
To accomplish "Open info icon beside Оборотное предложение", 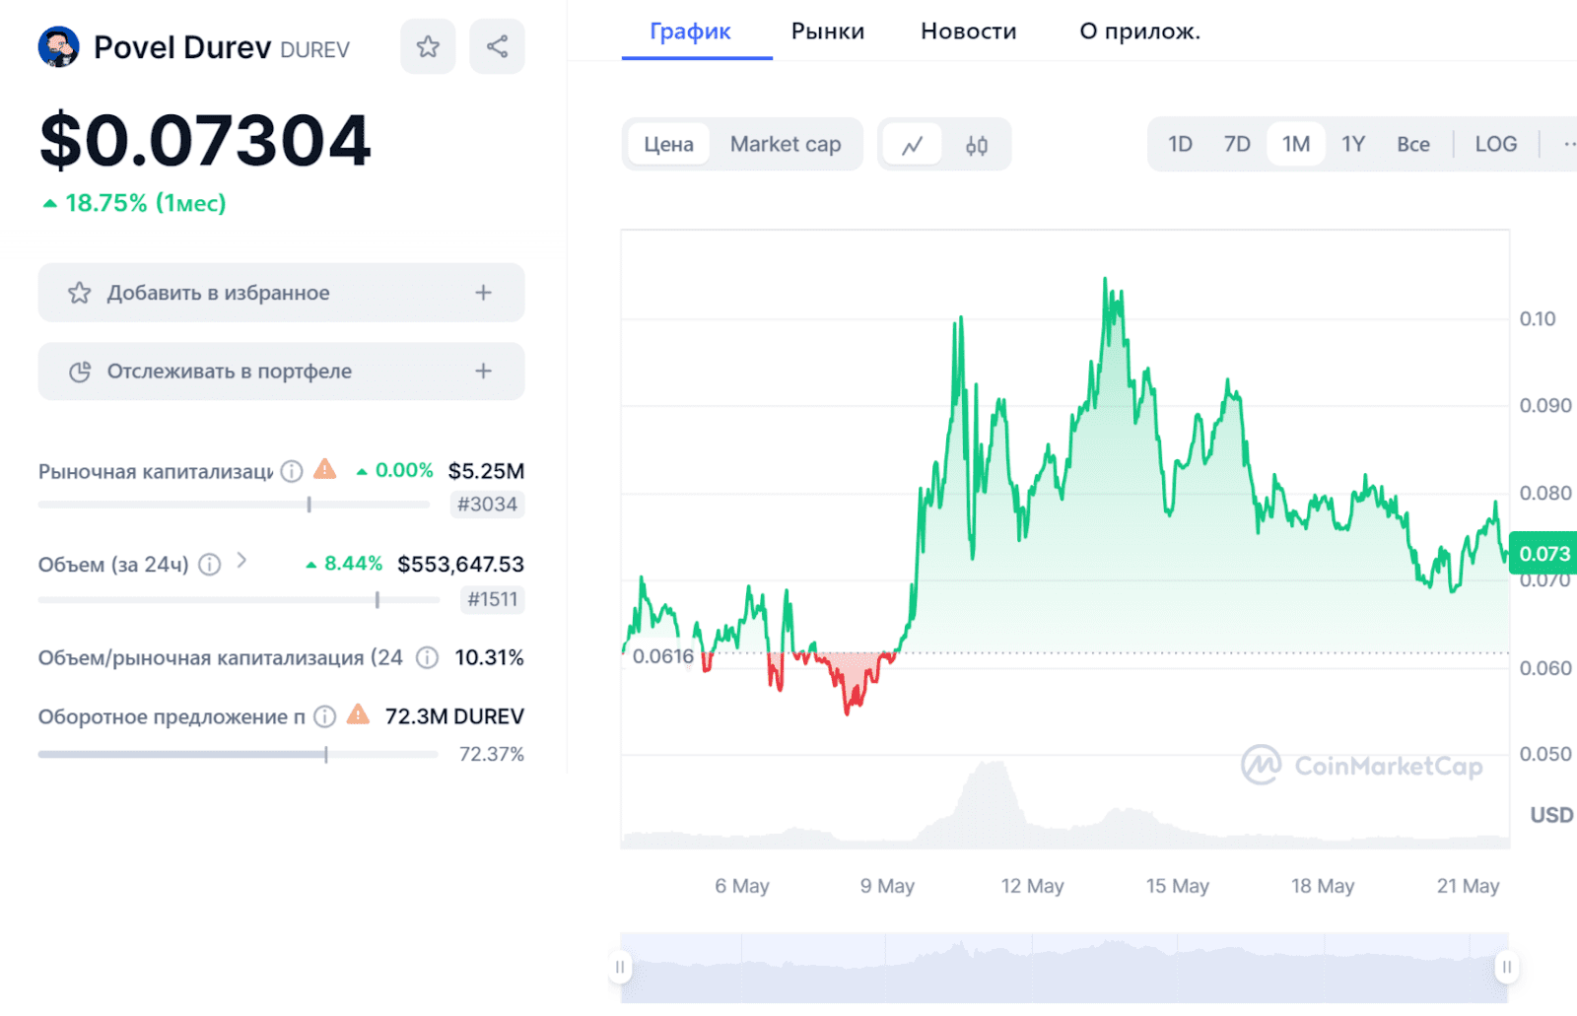I will coord(325,716).
